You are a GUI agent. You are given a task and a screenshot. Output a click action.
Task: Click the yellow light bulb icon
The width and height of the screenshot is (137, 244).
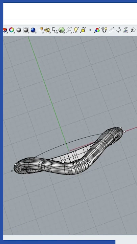[76, 30]
